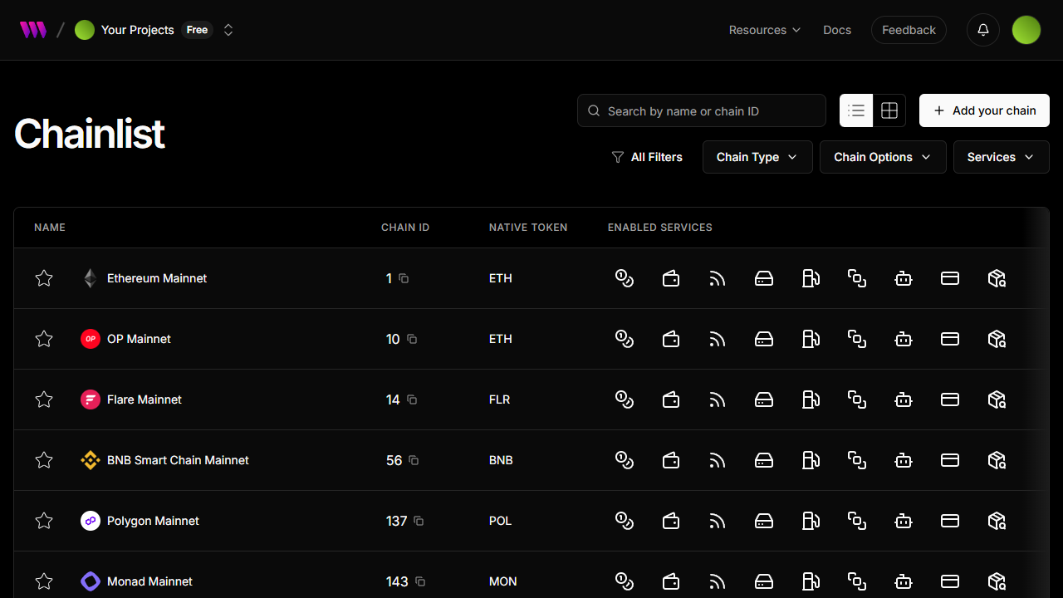Image resolution: width=1063 pixels, height=598 pixels.
Task: Open the Chain Type dropdown
Action: pyautogui.click(x=757, y=157)
